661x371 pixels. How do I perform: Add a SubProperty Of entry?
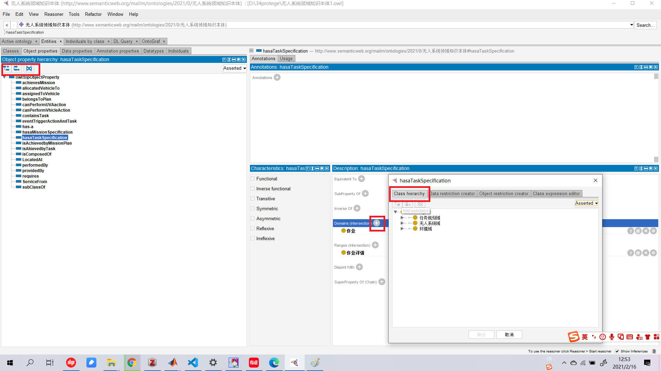[x=365, y=194]
